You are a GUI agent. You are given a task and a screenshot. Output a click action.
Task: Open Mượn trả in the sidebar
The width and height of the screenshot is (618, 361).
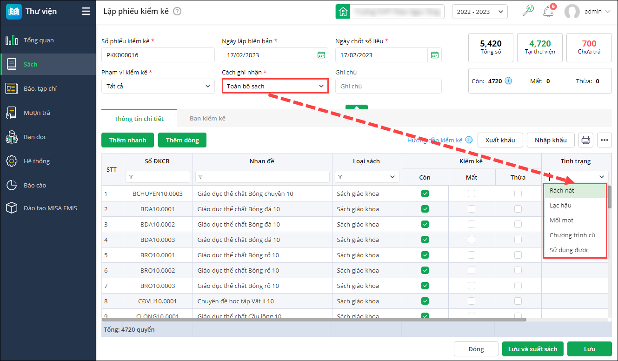[x=37, y=113]
